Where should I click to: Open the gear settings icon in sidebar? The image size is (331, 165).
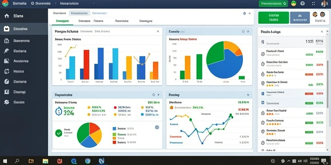[x=7, y=102]
